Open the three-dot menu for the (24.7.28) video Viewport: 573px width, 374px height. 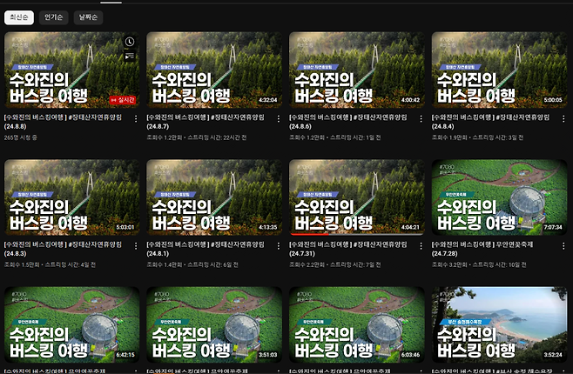pos(563,246)
